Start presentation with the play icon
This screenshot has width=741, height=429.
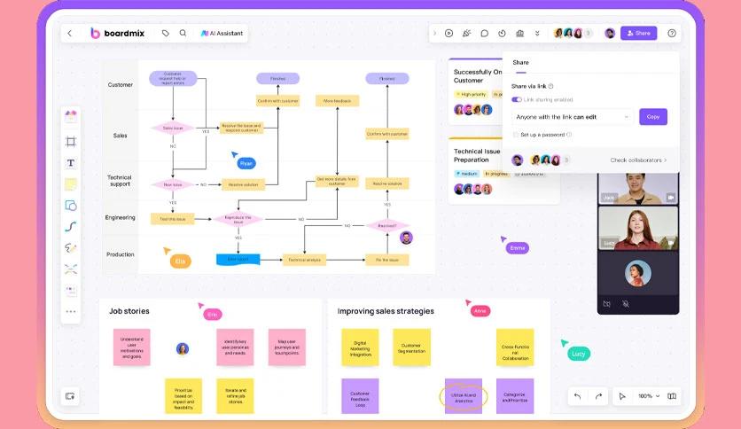[x=449, y=33]
